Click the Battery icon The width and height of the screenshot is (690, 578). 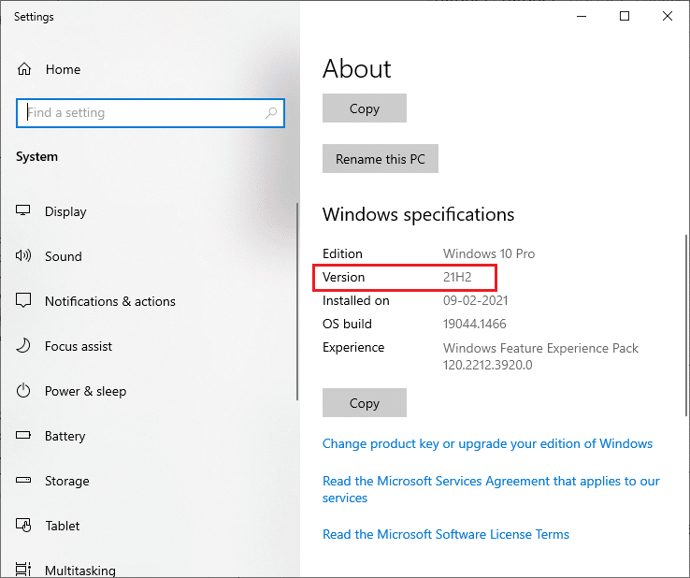coord(23,436)
